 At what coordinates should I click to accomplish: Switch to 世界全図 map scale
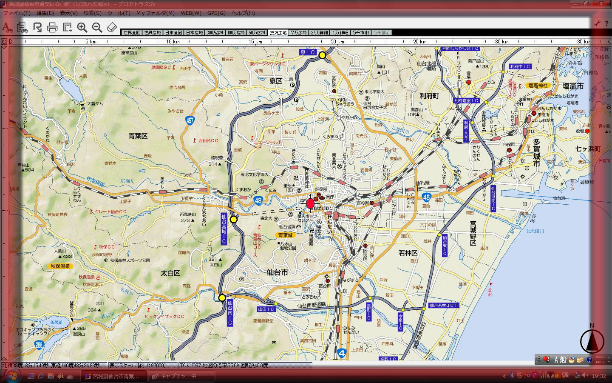pyautogui.click(x=131, y=33)
